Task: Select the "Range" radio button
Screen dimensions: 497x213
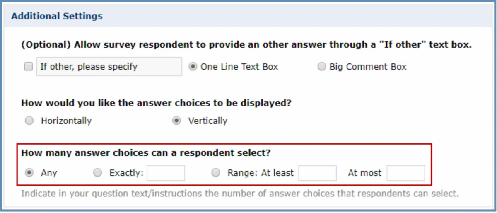Action: pos(215,173)
